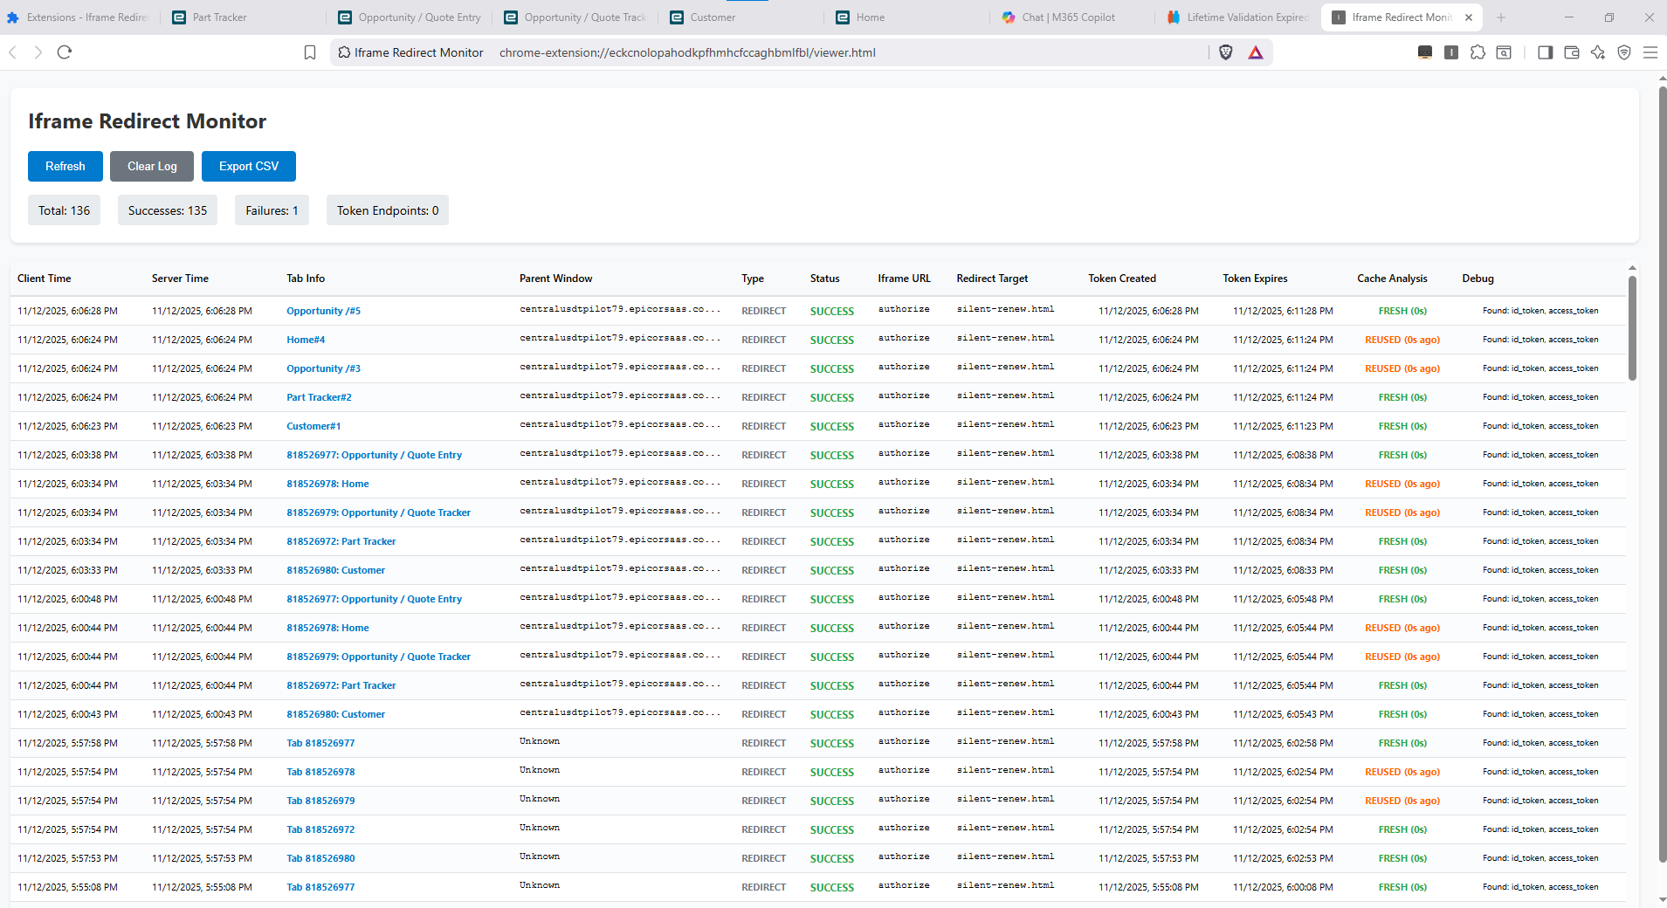Open the Brave Wallet icon
Screen dimensions: 1667x908
1571,52
